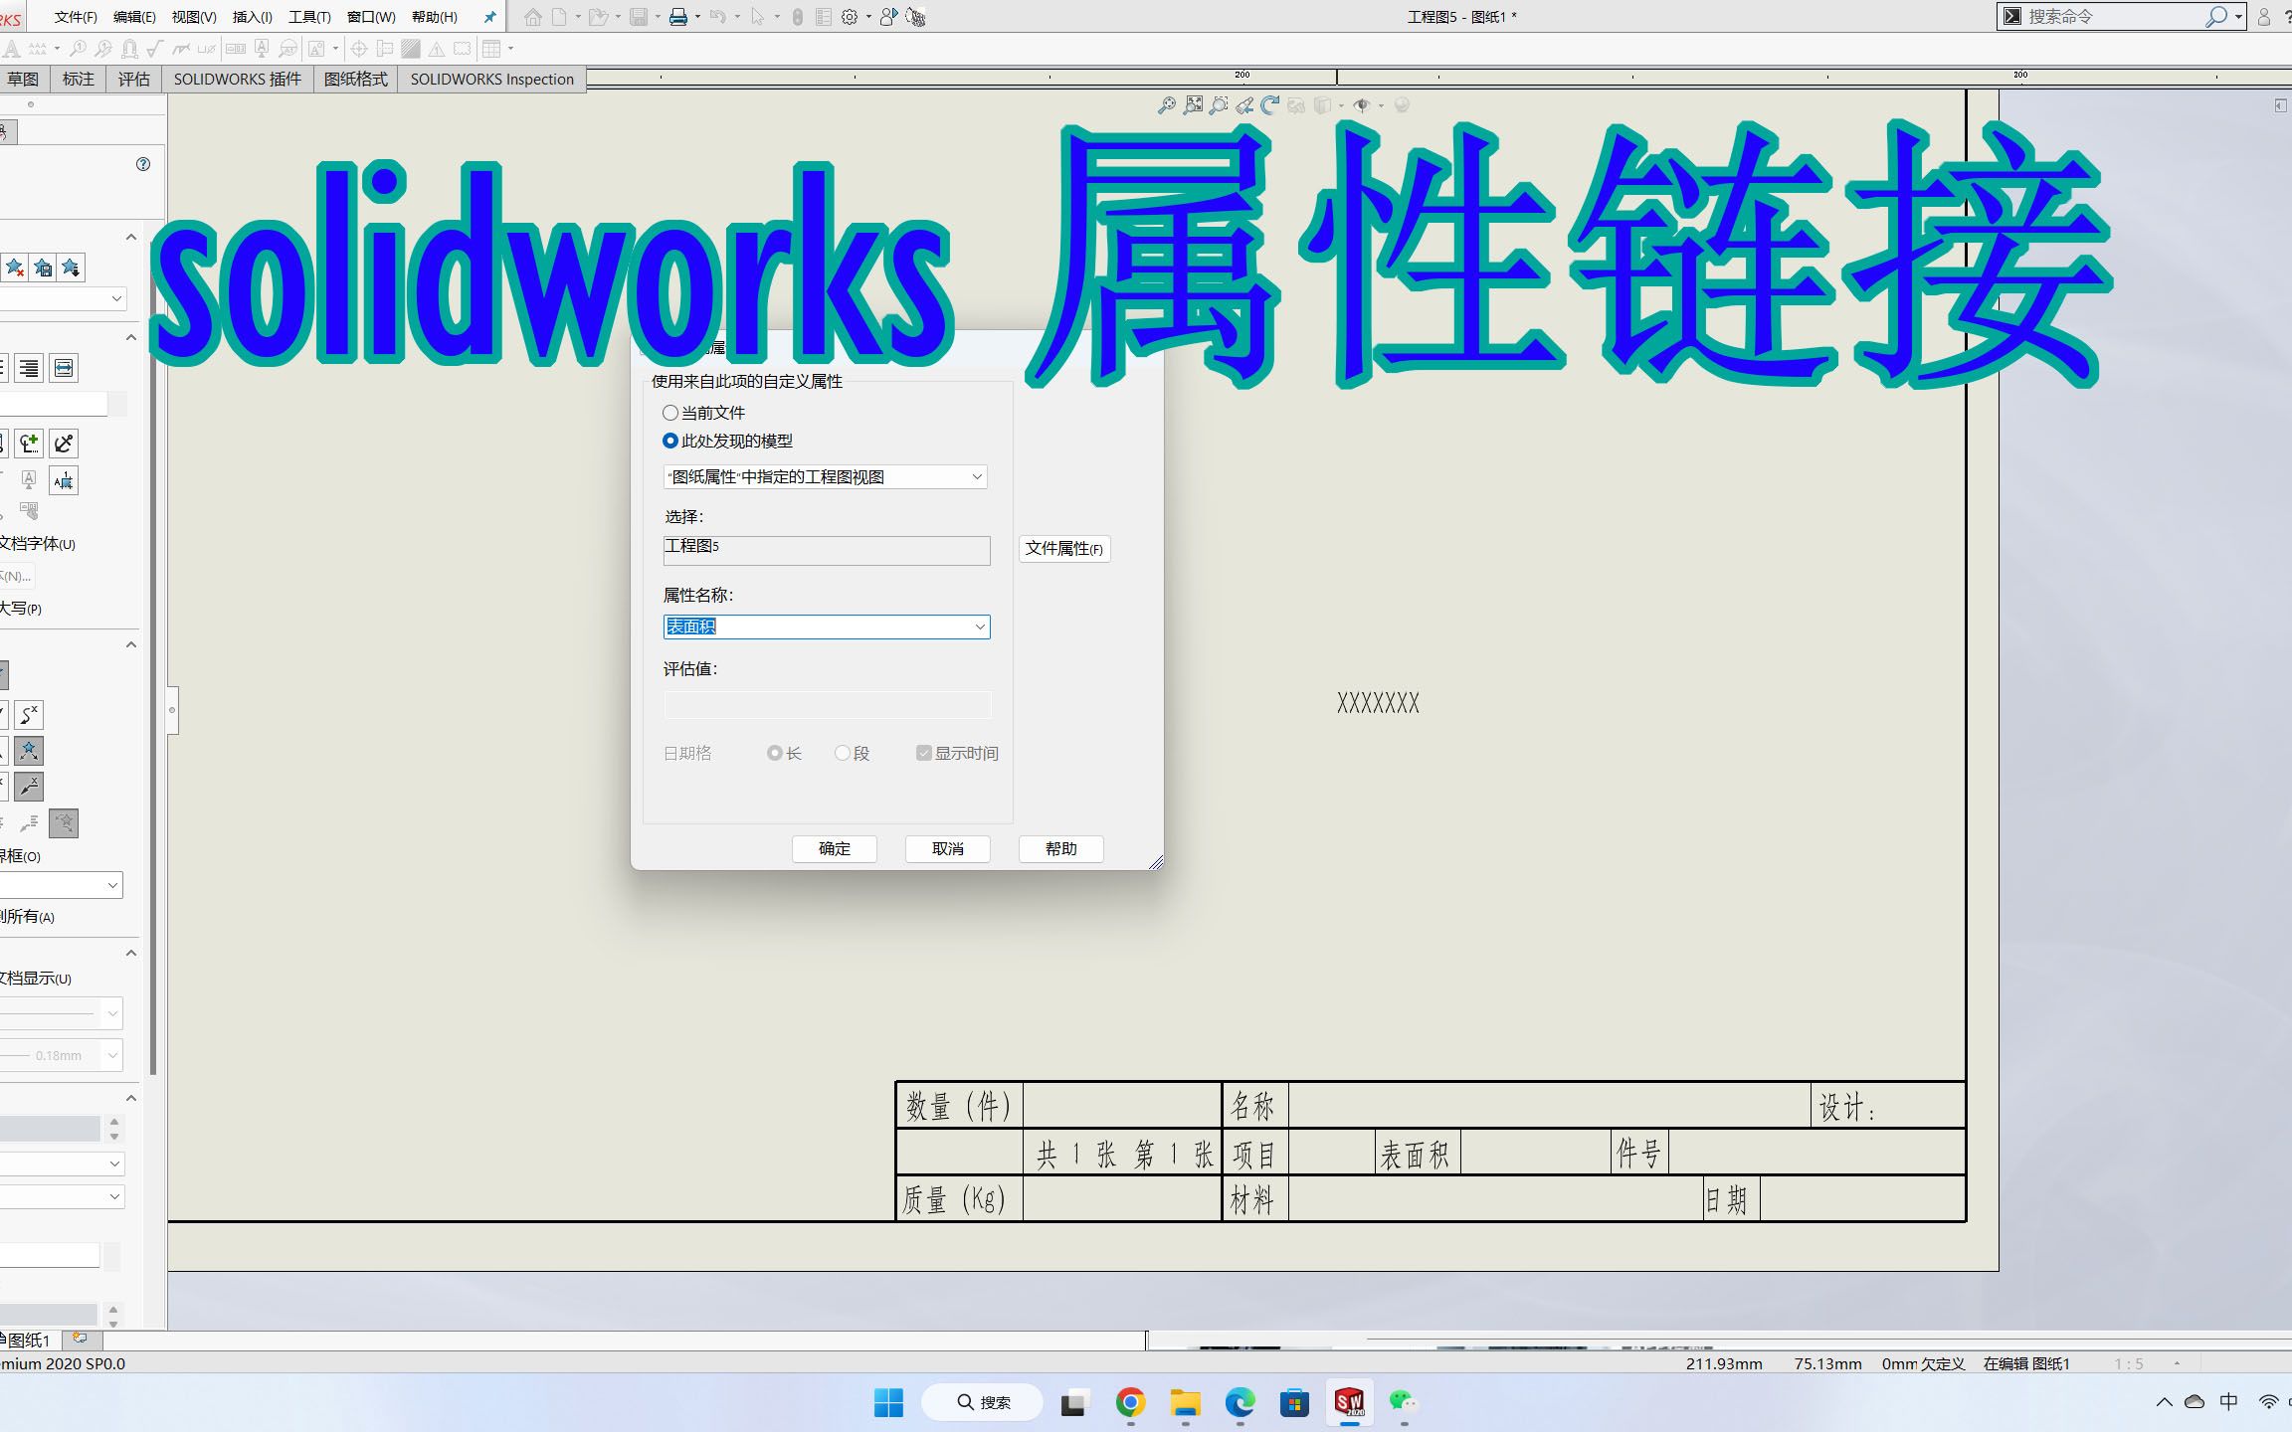Click the right-align text icon
The height and width of the screenshot is (1432, 2292).
[29, 368]
